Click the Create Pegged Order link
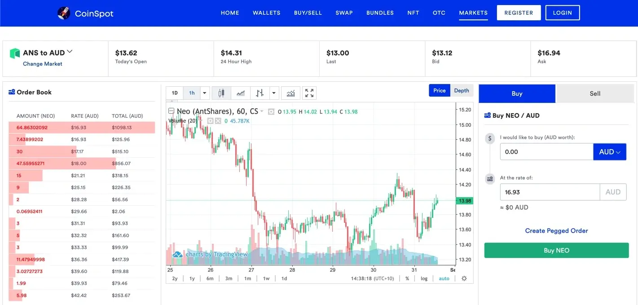Image resolution: width=638 pixels, height=305 pixels. click(x=556, y=230)
